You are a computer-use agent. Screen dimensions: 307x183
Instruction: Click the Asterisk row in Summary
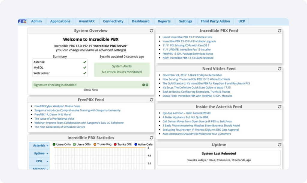[60, 62]
